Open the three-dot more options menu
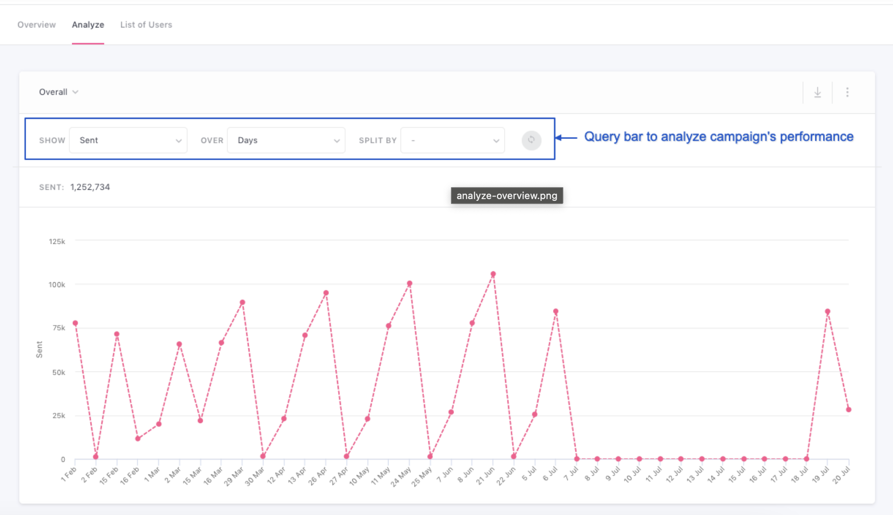This screenshot has width=893, height=515. point(847,92)
